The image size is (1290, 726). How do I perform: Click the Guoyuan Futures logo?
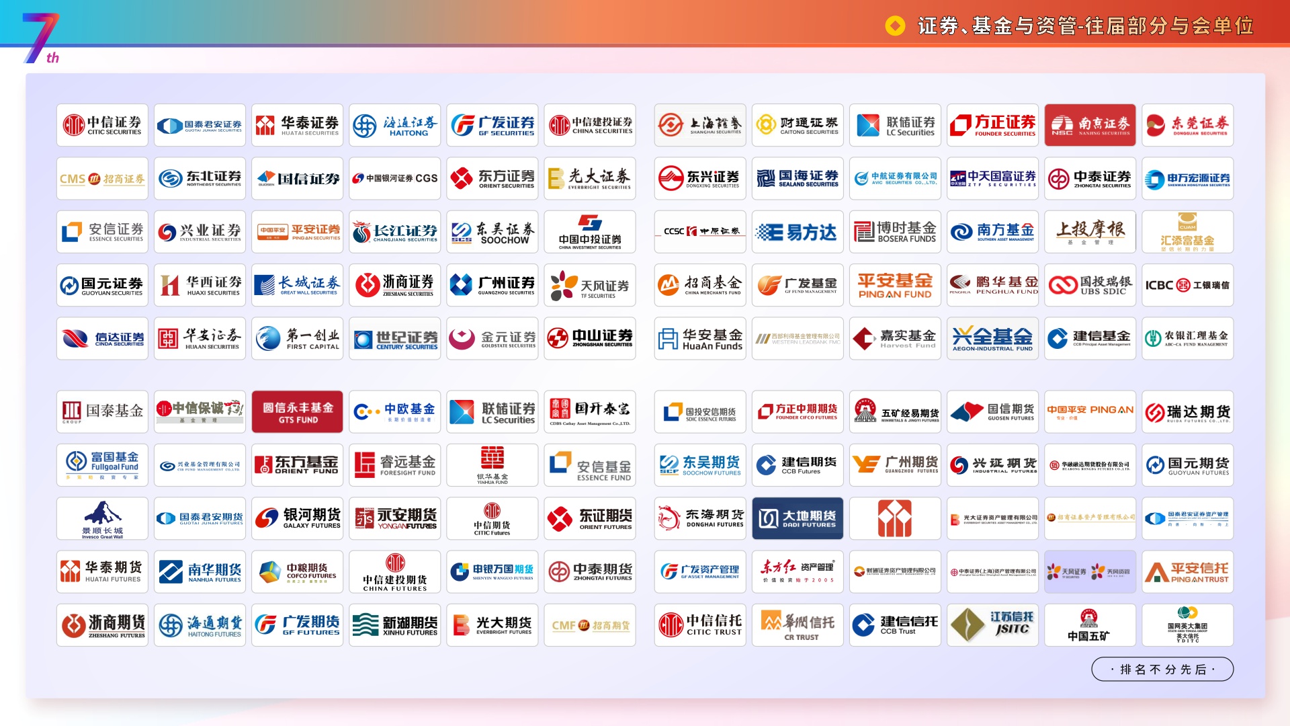click(1188, 465)
